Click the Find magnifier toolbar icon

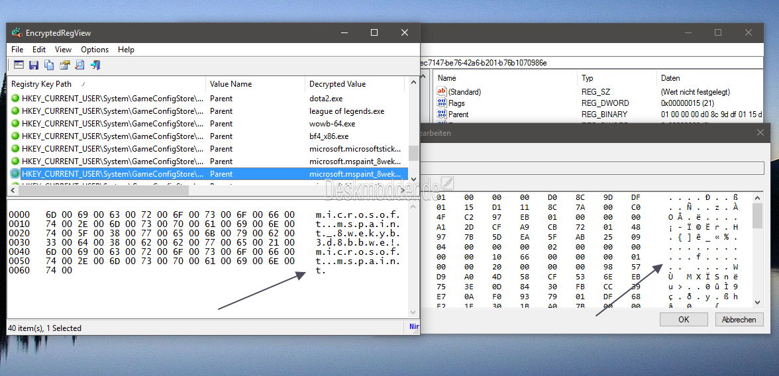tap(79, 65)
